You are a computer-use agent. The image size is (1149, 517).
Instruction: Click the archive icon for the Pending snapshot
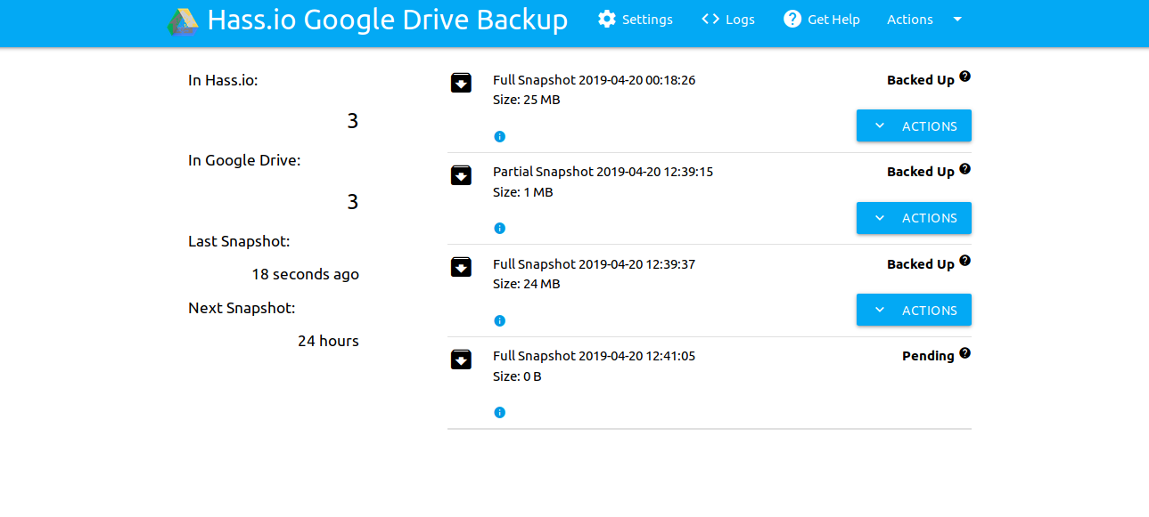coord(461,359)
